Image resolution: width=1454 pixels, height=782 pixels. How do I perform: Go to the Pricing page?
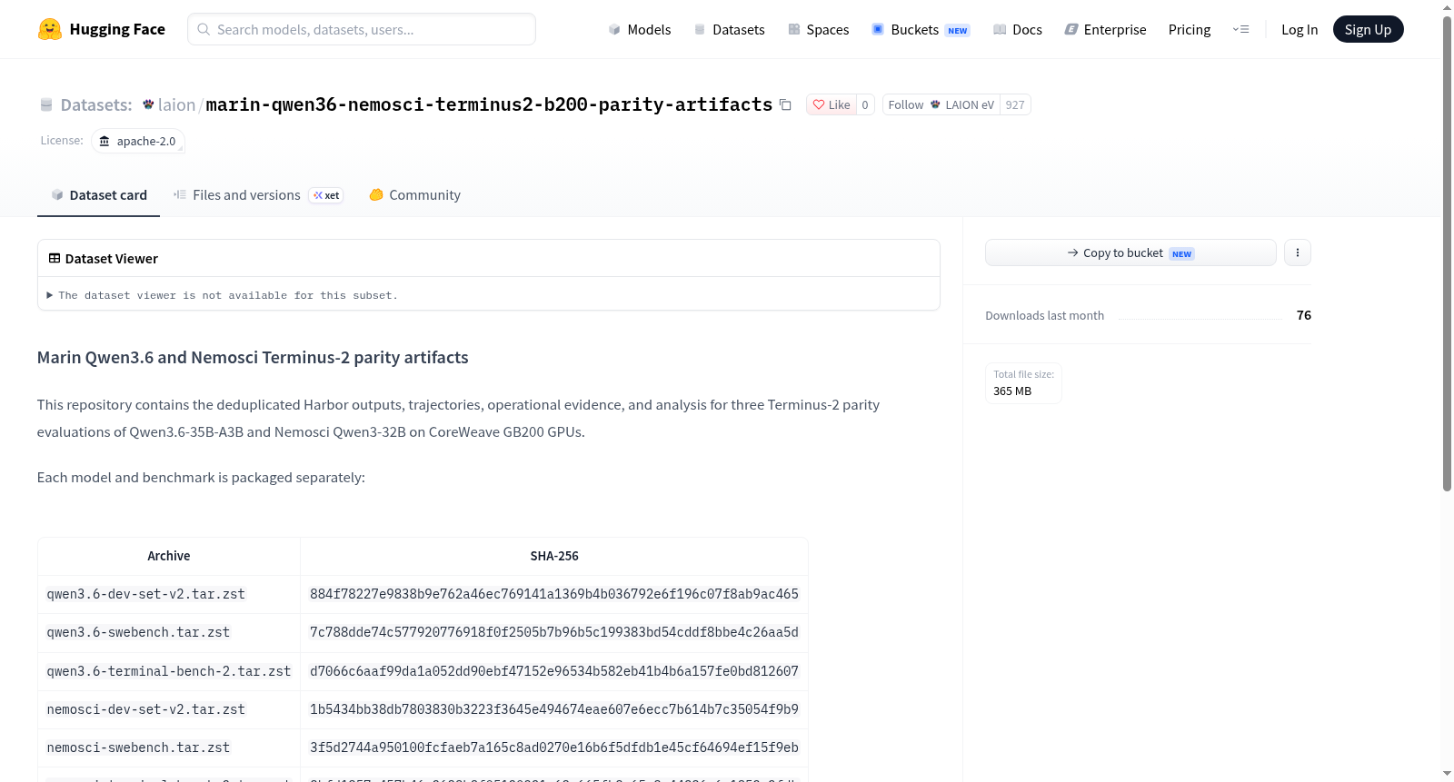pos(1190,29)
